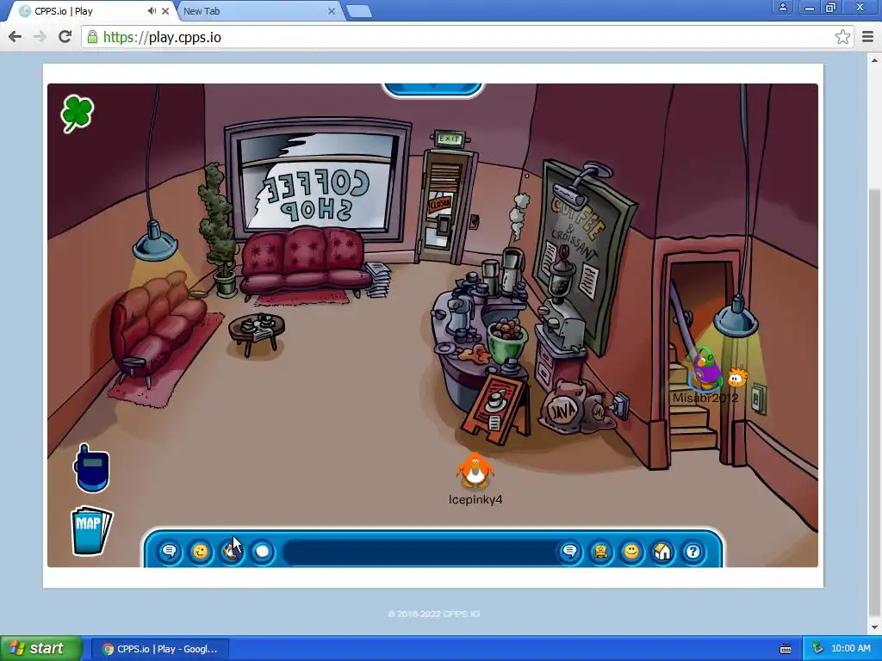Viewport: 882px width, 661px height.
Task: Open the player card badge icon
Action: 600,552
